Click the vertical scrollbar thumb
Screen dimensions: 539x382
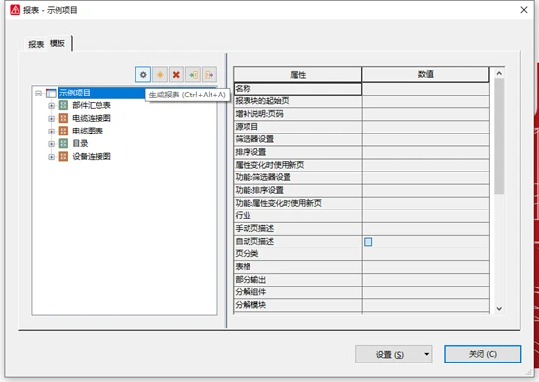(499, 136)
